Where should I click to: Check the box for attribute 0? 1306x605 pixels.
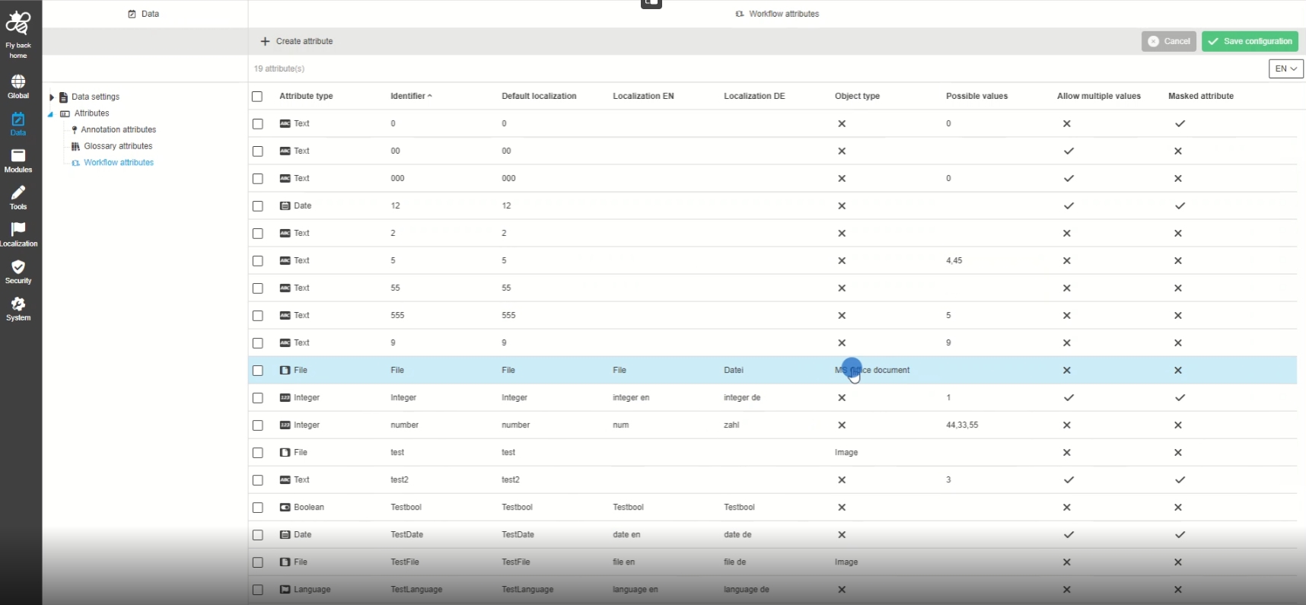click(x=257, y=123)
